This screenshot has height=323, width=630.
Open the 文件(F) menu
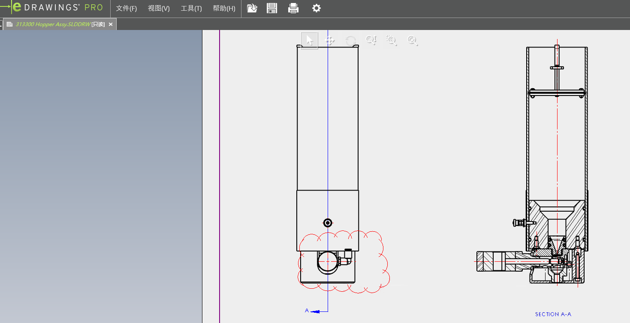click(x=126, y=9)
